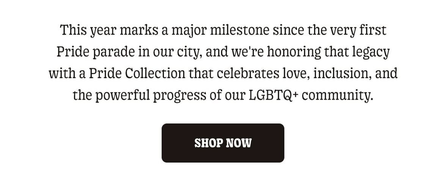The image size is (446, 186).
Task: Click the SHOP NOW button
Action: point(223,143)
